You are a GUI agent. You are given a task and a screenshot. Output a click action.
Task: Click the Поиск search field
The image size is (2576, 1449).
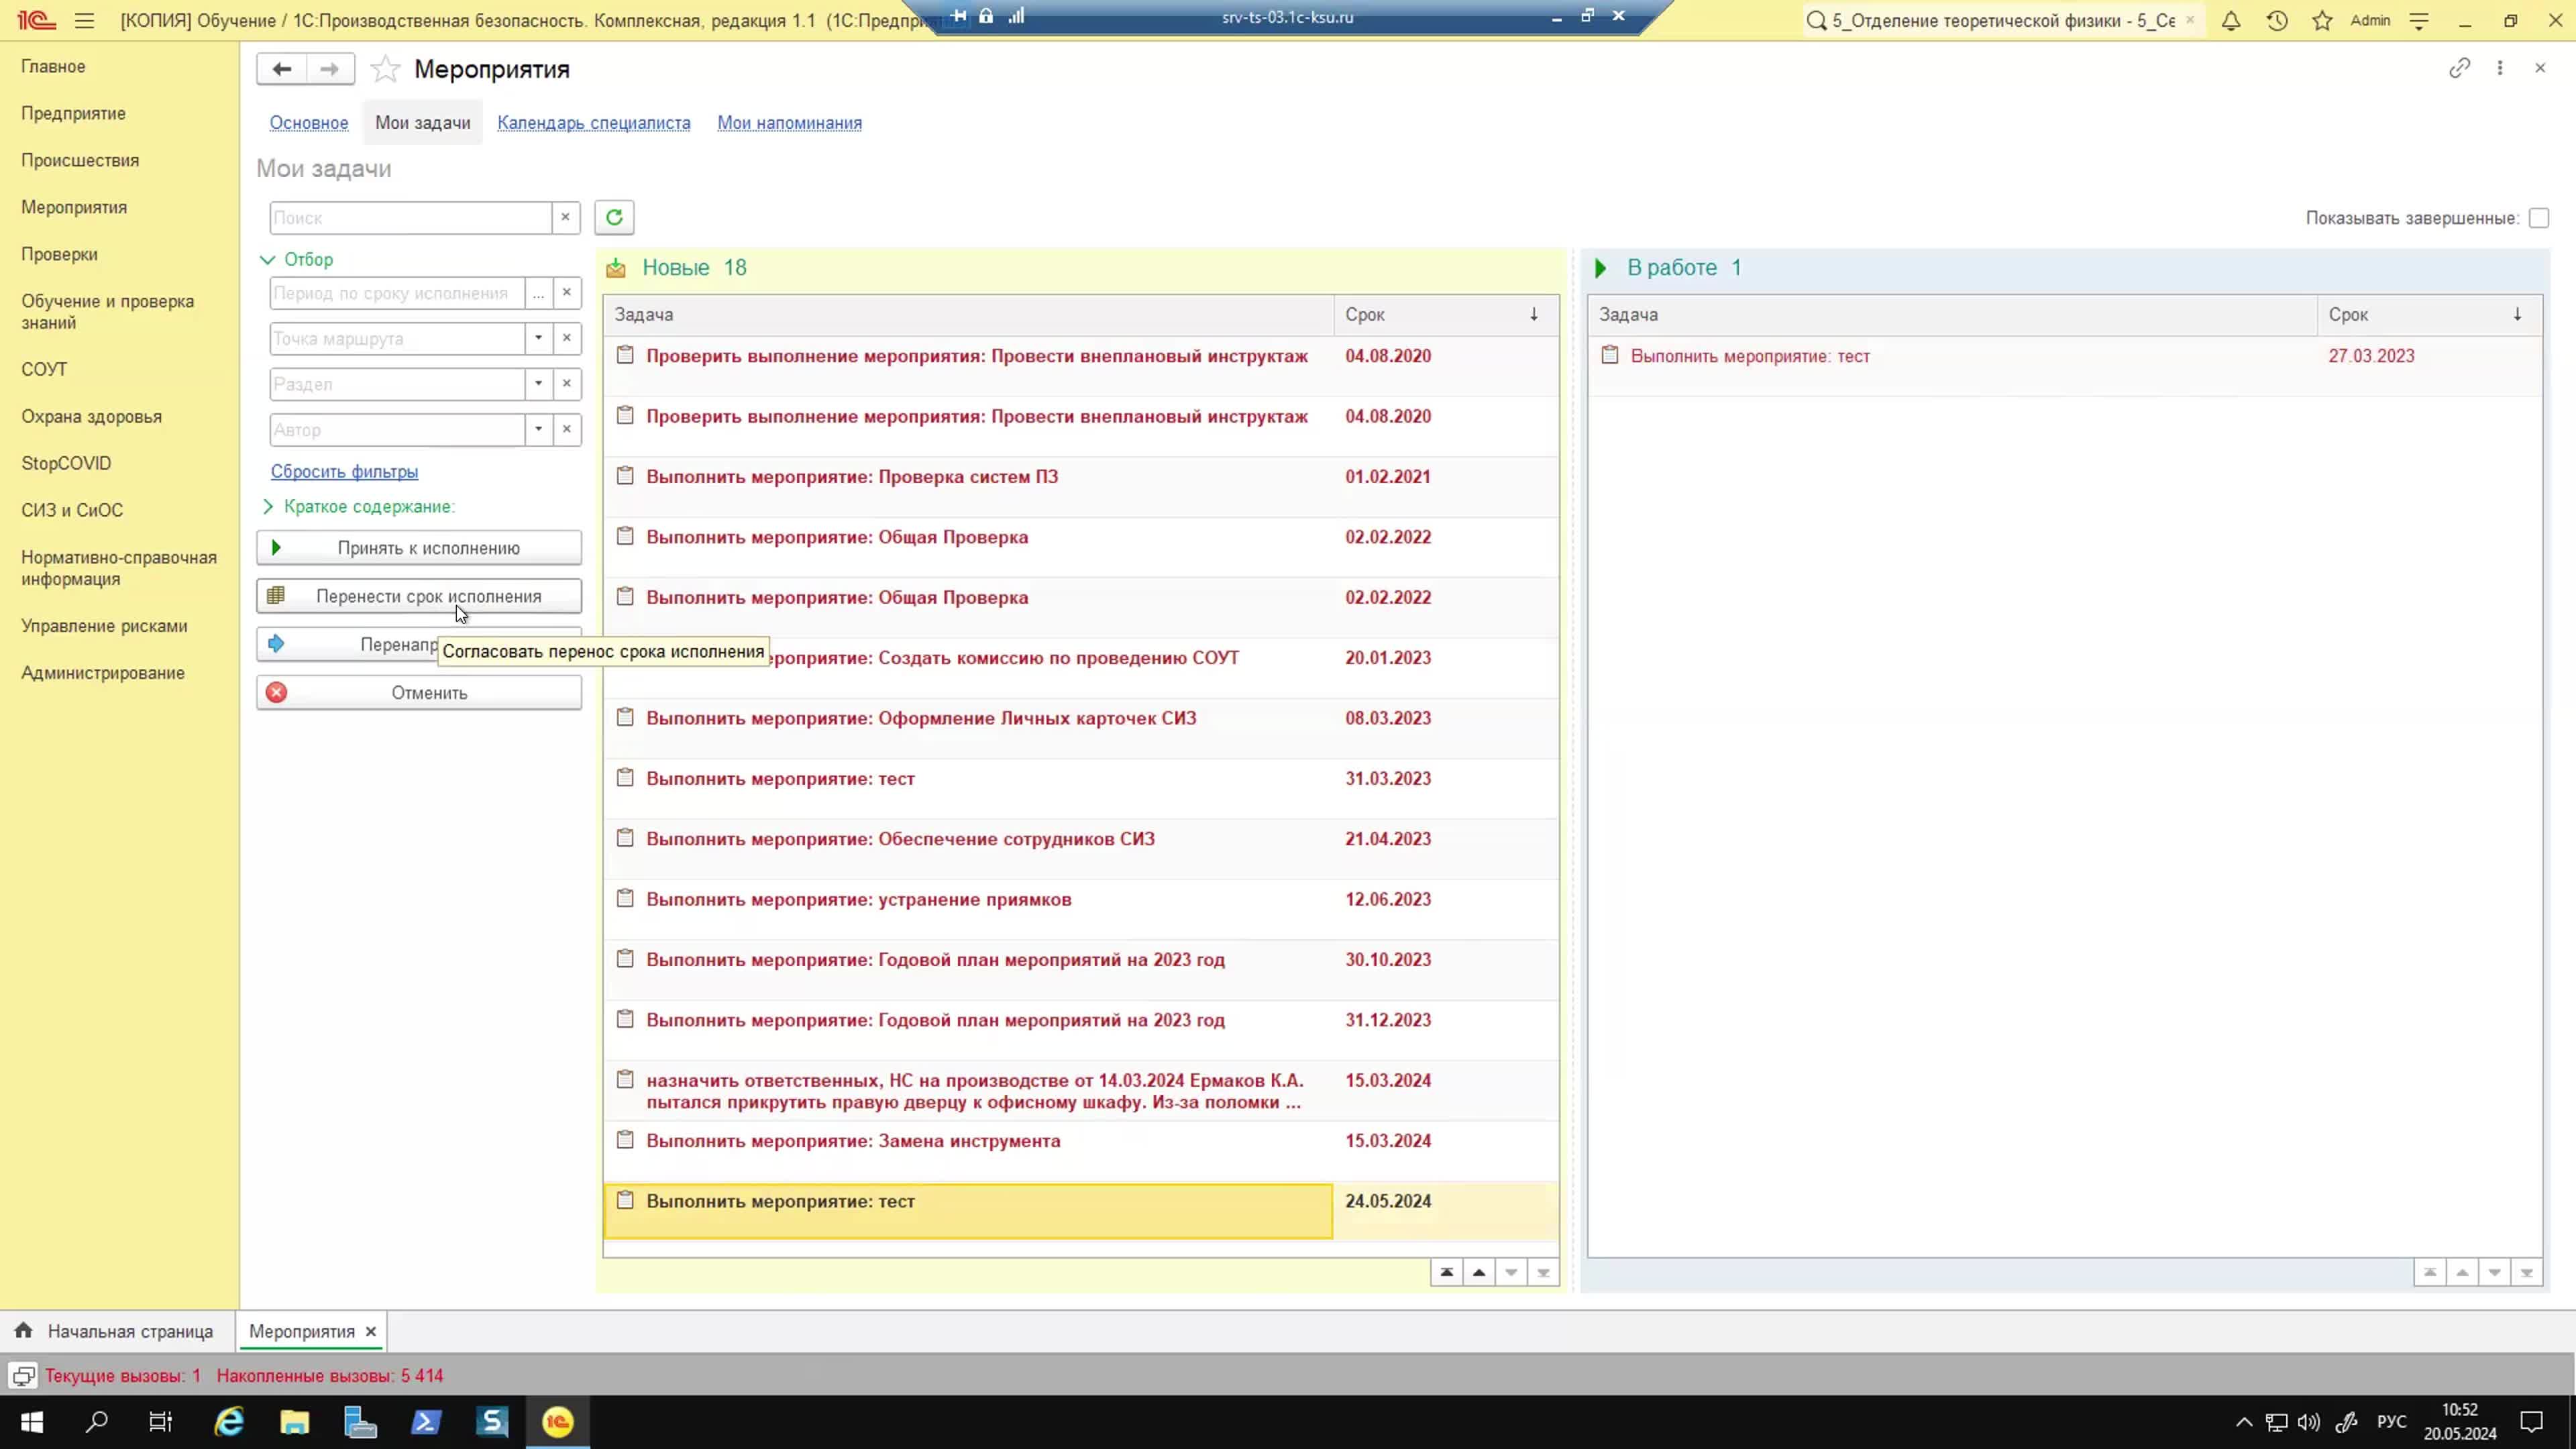click(410, 218)
